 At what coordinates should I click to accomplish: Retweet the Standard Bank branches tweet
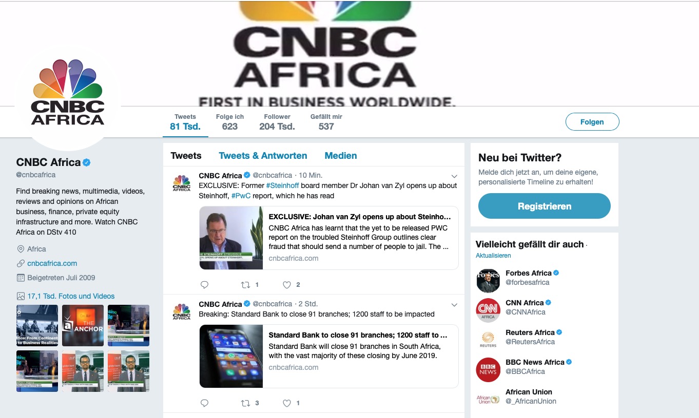[x=246, y=403]
